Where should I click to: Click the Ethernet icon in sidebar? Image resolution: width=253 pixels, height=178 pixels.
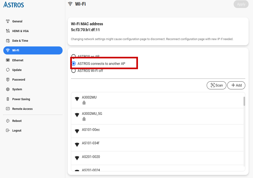pos(8,60)
